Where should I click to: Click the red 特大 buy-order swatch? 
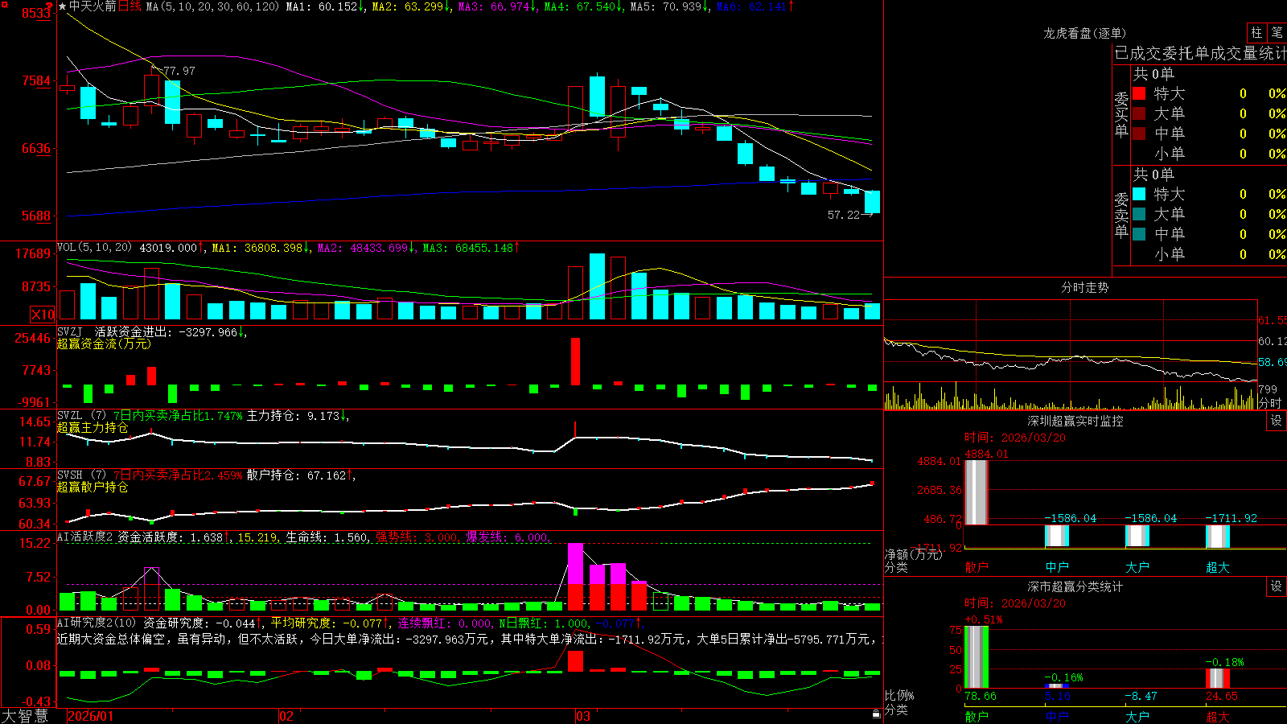1139,93
